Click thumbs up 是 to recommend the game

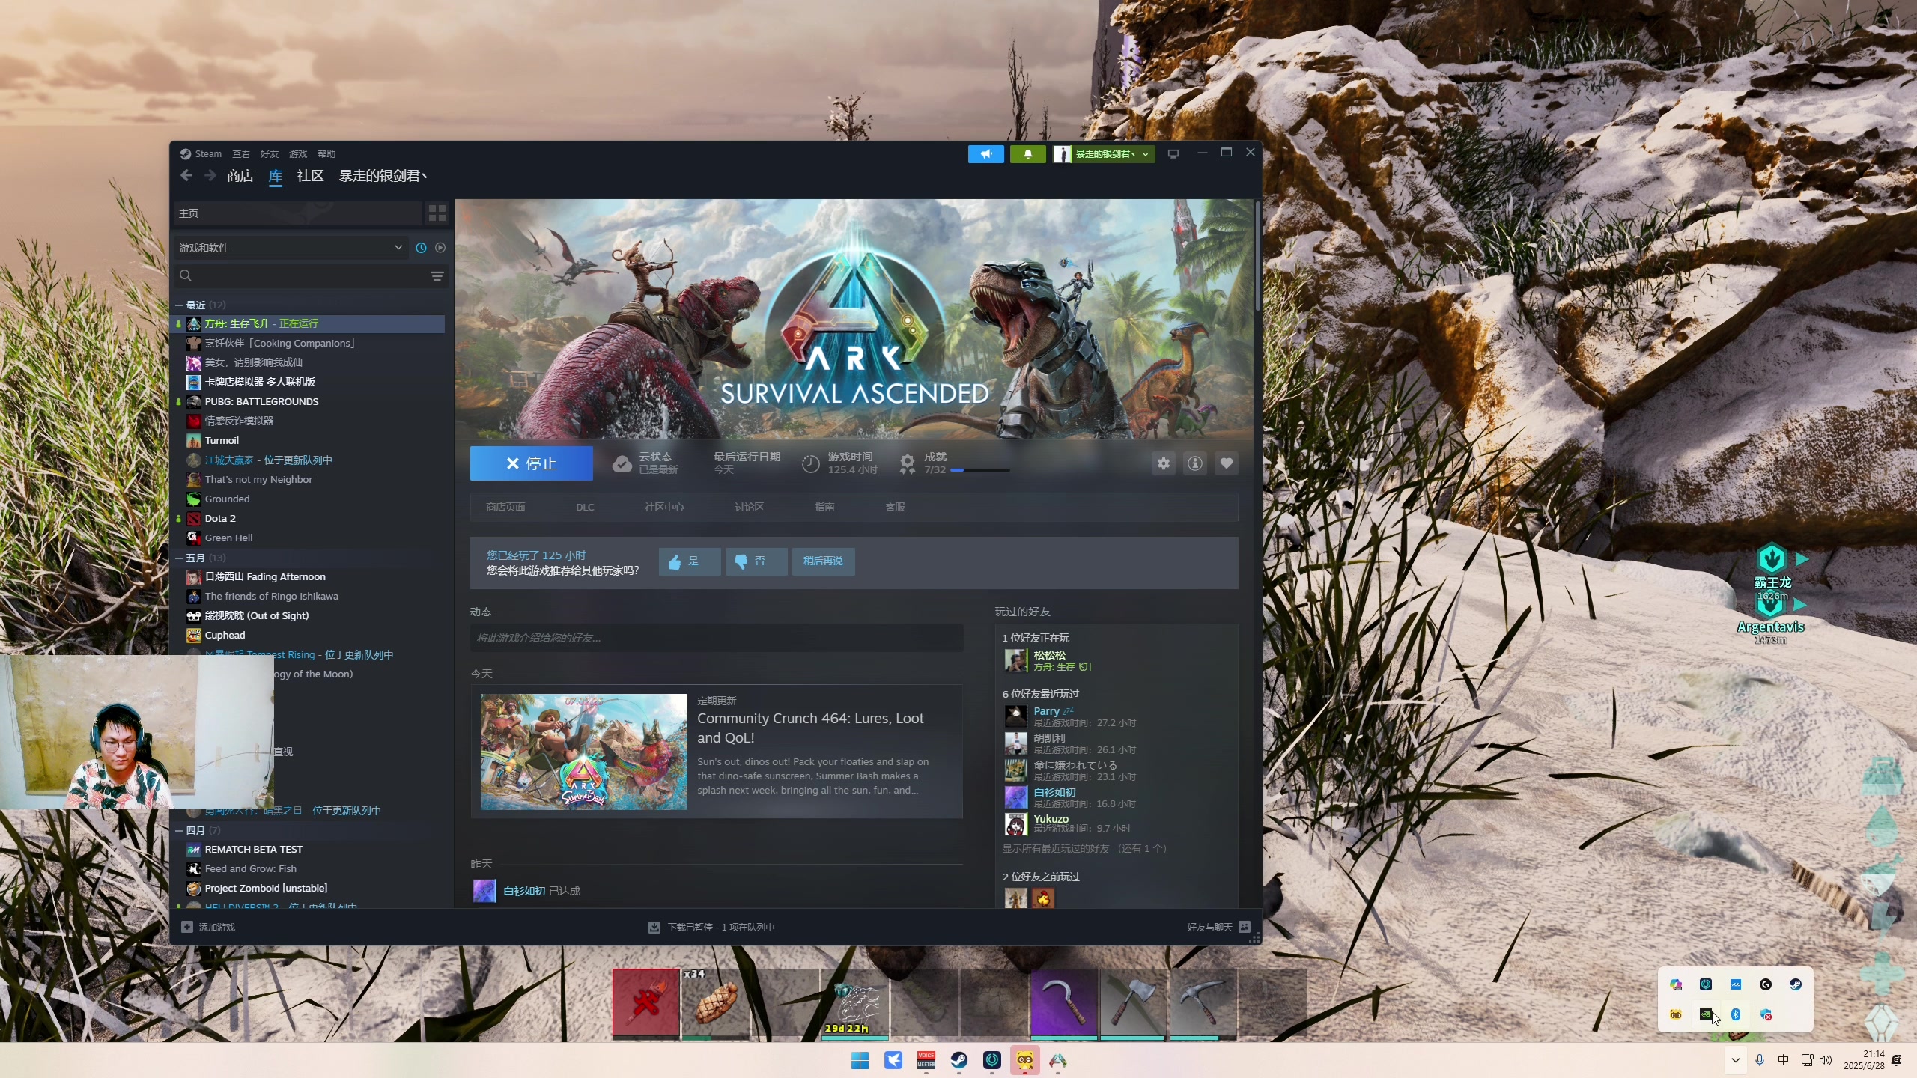689,561
